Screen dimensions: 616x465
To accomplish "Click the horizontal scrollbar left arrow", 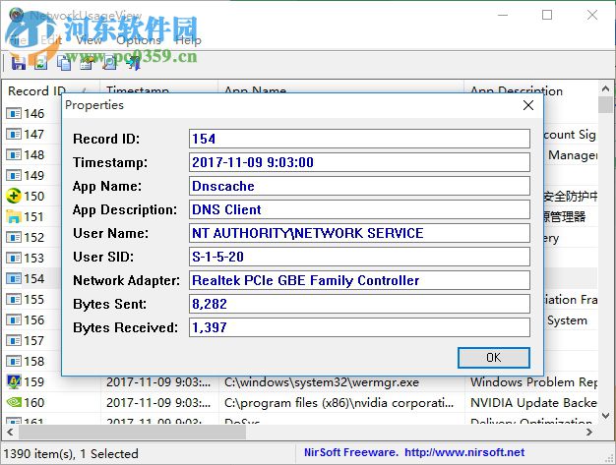I will coord(10,432).
